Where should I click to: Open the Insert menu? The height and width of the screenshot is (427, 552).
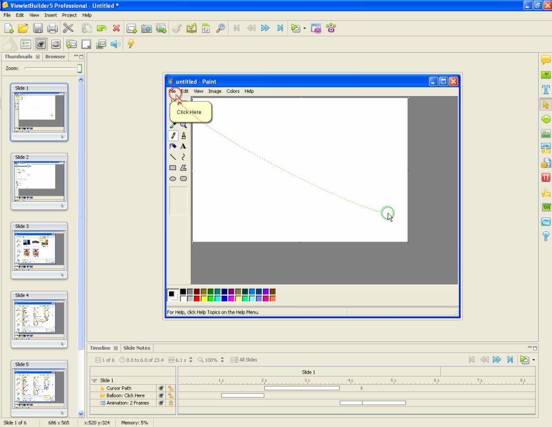click(51, 15)
